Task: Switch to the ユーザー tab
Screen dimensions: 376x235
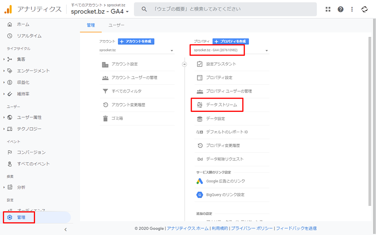Action: pos(116,25)
